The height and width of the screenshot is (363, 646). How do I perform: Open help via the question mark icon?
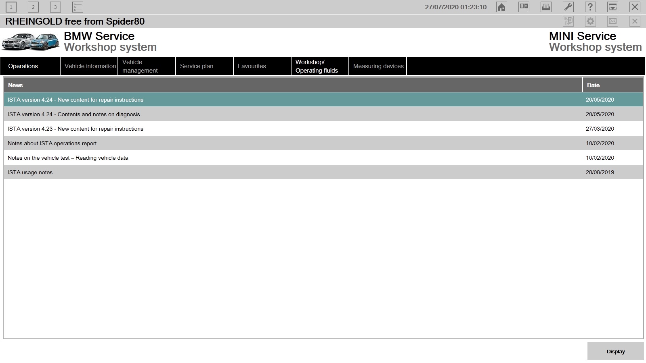(590, 7)
